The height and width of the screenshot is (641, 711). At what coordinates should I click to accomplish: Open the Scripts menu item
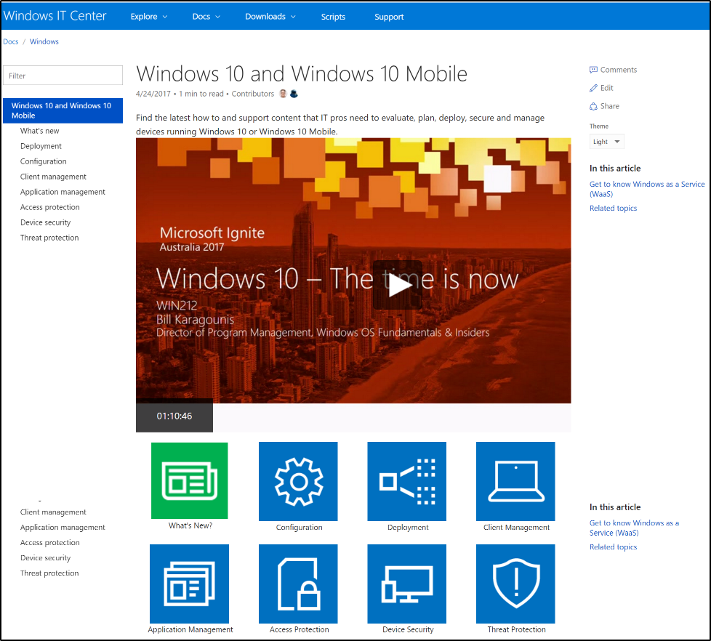click(333, 17)
